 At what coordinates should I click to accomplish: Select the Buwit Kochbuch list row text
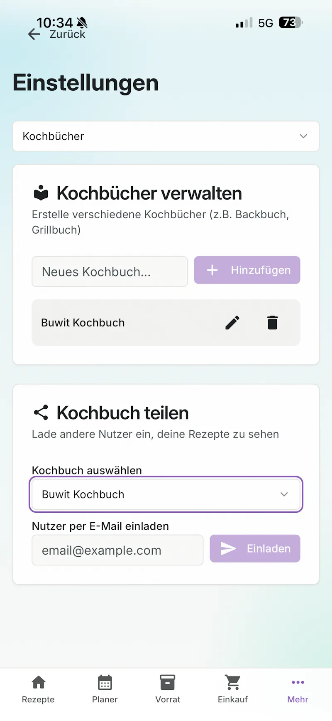pyautogui.click(x=83, y=323)
